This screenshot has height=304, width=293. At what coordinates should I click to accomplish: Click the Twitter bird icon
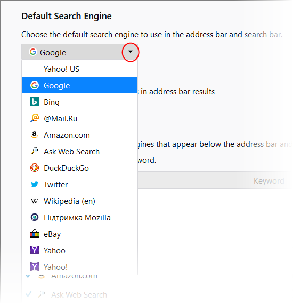[x=35, y=184]
